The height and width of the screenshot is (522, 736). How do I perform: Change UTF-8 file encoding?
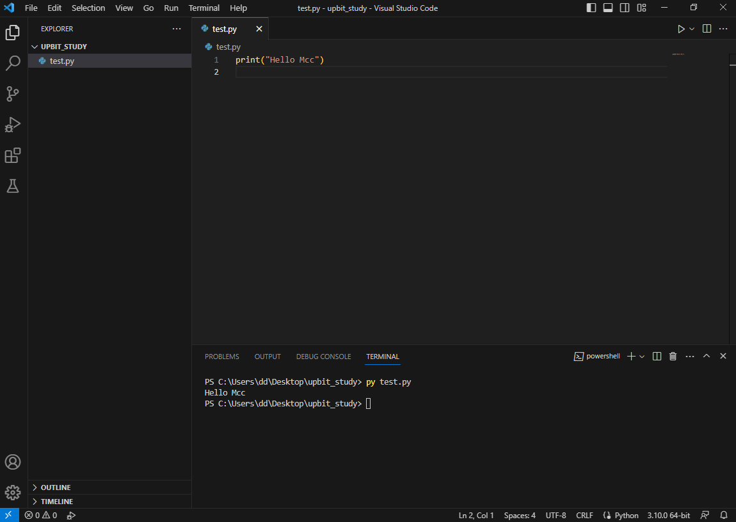pos(556,515)
